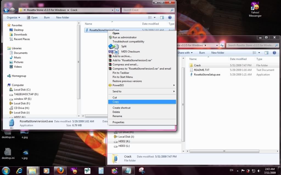Screen dimensions: 281x175
Task: Open Firefox from the taskbar
Action: coord(60,171)
